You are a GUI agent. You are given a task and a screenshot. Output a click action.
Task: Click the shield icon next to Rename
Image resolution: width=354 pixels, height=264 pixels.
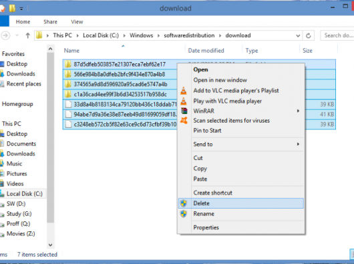pyautogui.click(x=184, y=214)
